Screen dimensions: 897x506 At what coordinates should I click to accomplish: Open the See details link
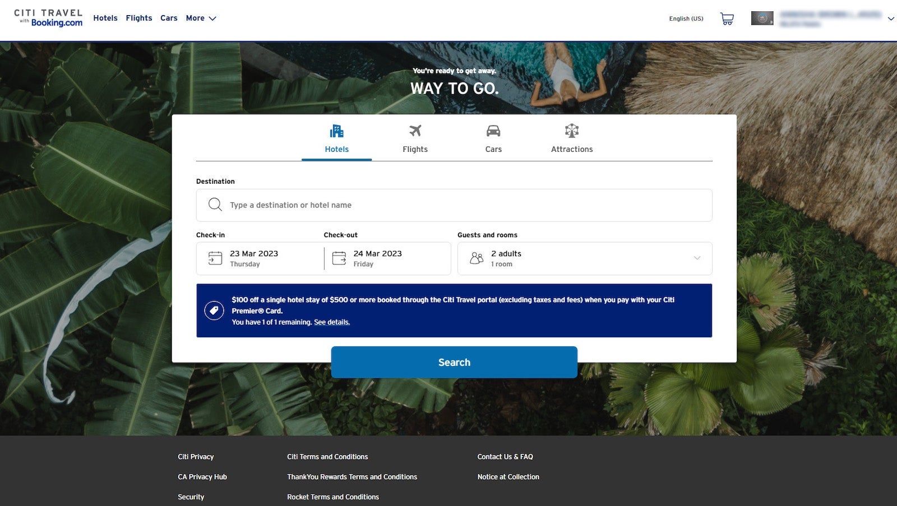tap(331, 322)
